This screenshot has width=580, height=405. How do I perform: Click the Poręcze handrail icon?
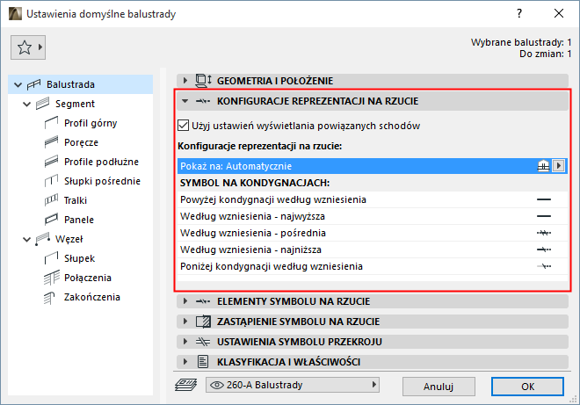tap(52, 142)
